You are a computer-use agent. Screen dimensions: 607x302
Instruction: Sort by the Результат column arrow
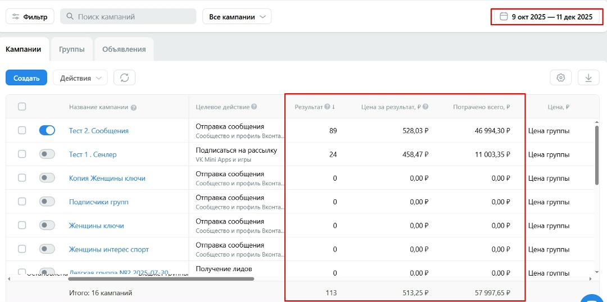click(x=333, y=107)
